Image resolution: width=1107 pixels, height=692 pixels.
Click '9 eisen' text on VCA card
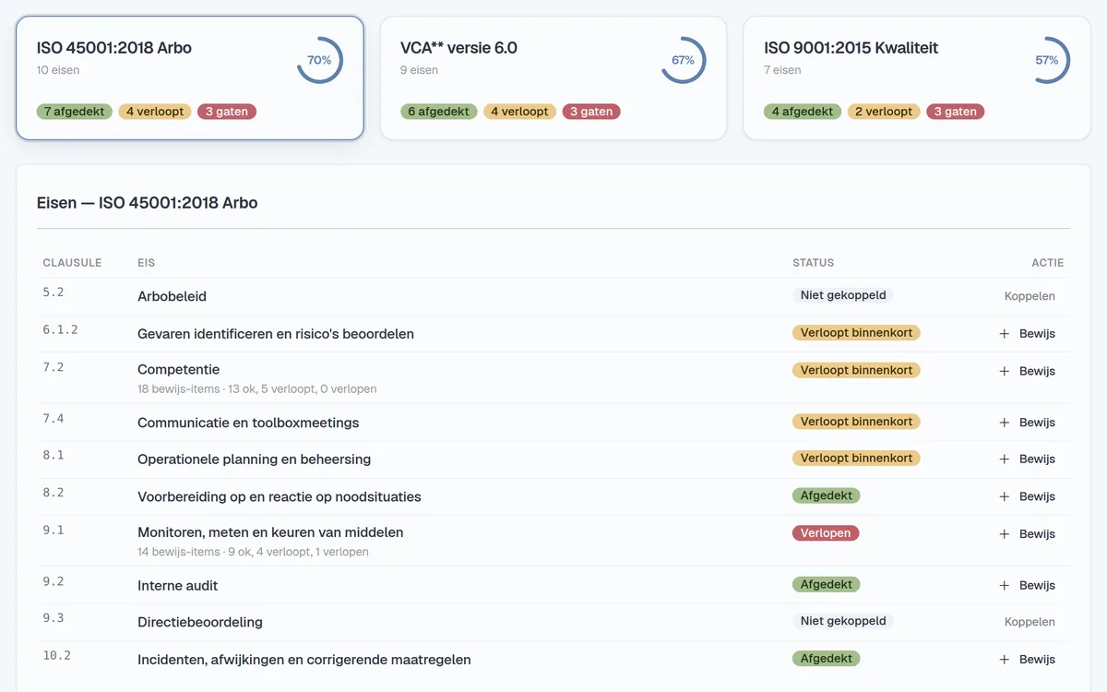(419, 70)
